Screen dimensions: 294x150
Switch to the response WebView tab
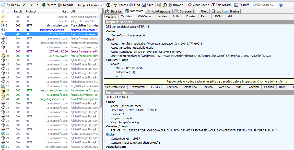pyautogui.click(x=224, y=87)
